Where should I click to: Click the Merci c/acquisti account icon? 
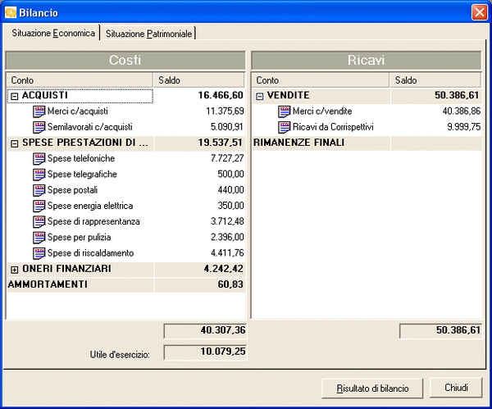click(x=39, y=111)
